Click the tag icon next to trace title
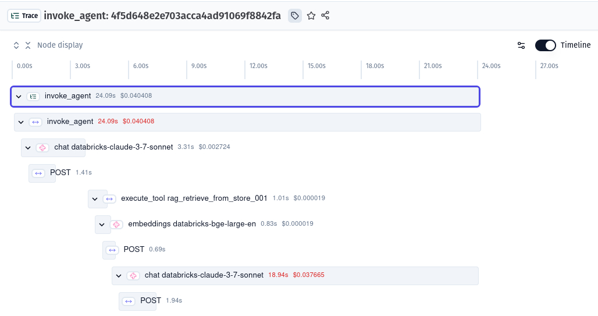598x316 pixels. click(x=295, y=16)
